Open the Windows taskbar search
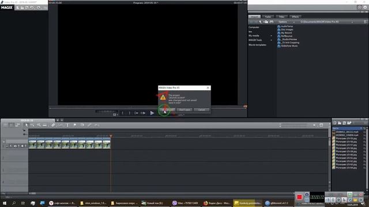 click(14, 203)
